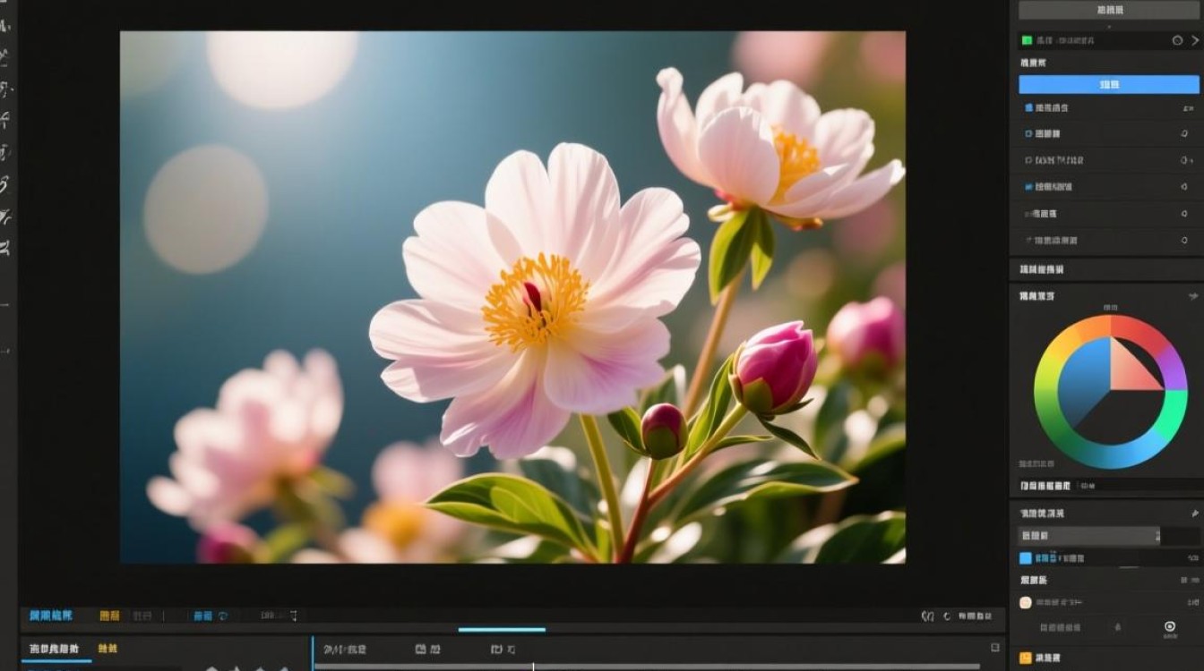Select the blue underlined tab at bottom left
The image size is (1204, 671).
54,649
